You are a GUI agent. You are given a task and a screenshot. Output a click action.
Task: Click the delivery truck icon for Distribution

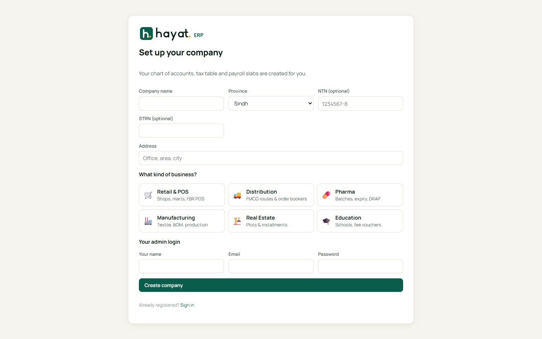(237, 195)
